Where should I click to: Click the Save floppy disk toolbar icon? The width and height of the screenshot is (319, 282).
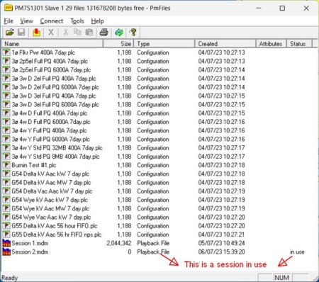click(x=21, y=33)
